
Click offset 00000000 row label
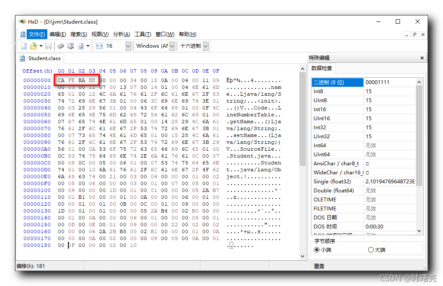(x=37, y=80)
